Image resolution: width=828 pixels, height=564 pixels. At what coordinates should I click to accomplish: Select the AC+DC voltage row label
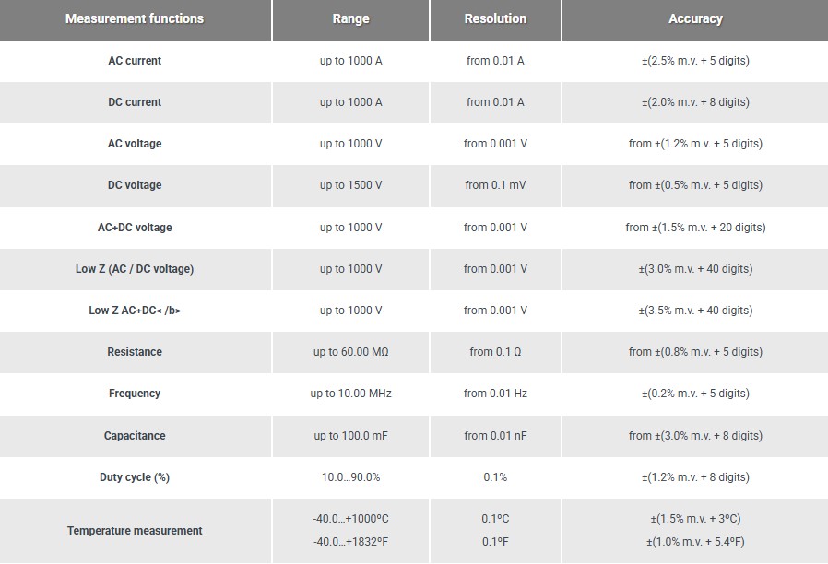135,228
